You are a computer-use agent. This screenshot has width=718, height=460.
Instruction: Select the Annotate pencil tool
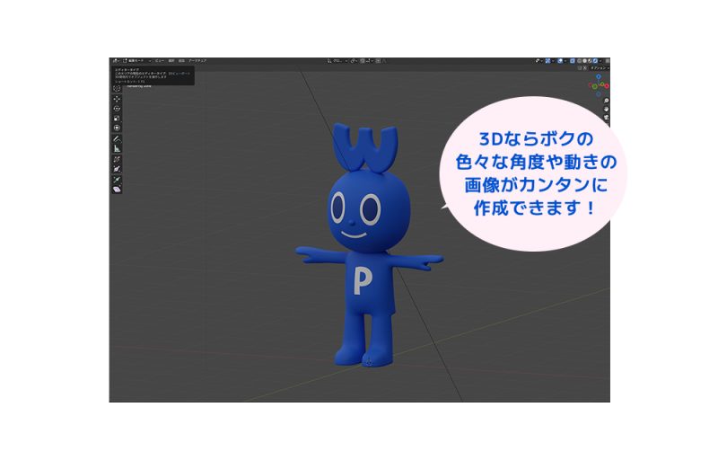(117, 139)
